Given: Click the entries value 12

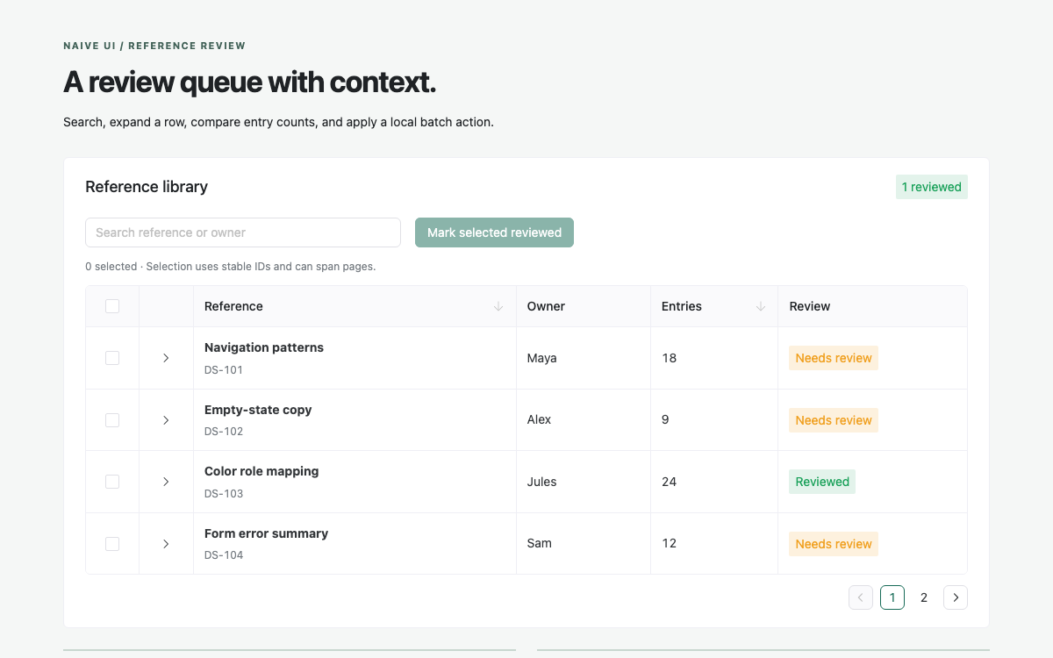Looking at the screenshot, I should click(x=670, y=544).
